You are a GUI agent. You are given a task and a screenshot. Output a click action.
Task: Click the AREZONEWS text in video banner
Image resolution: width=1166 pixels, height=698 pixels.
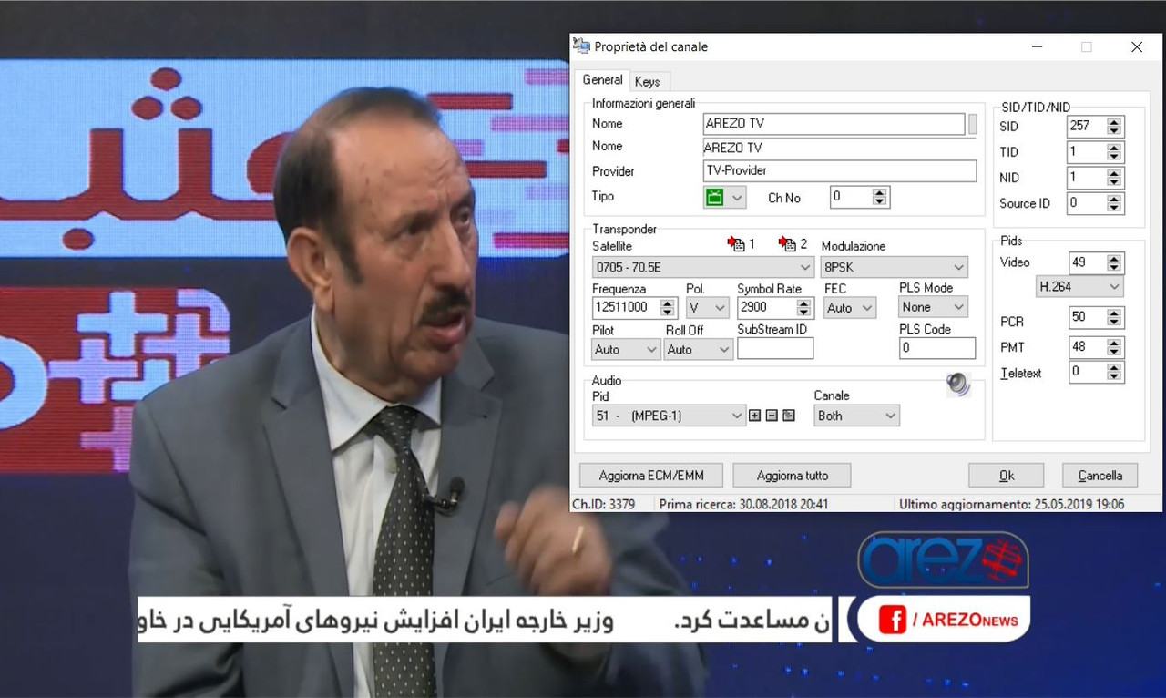click(970, 621)
